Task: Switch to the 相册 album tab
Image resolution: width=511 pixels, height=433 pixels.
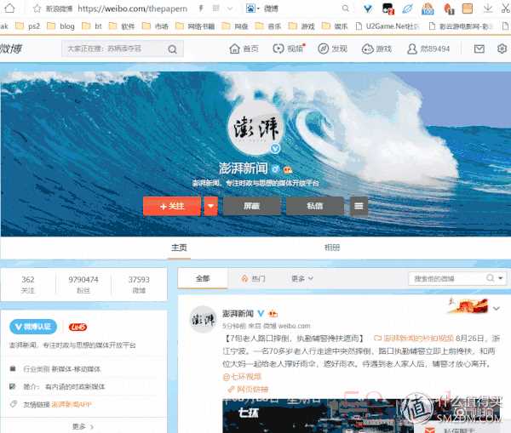Action: click(332, 248)
